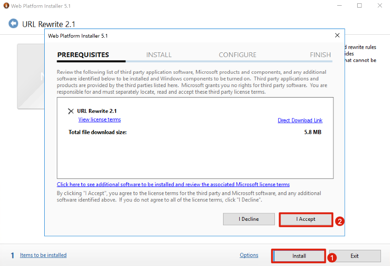Click the 5.8 MB download size value

[312, 132]
